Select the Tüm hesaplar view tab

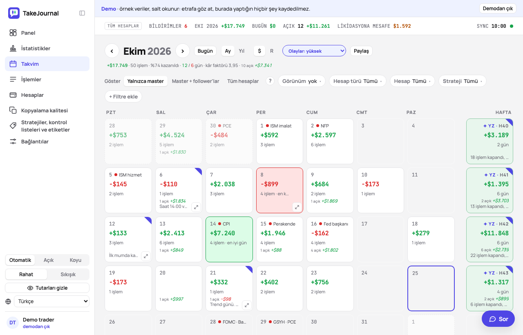coord(243,81)
